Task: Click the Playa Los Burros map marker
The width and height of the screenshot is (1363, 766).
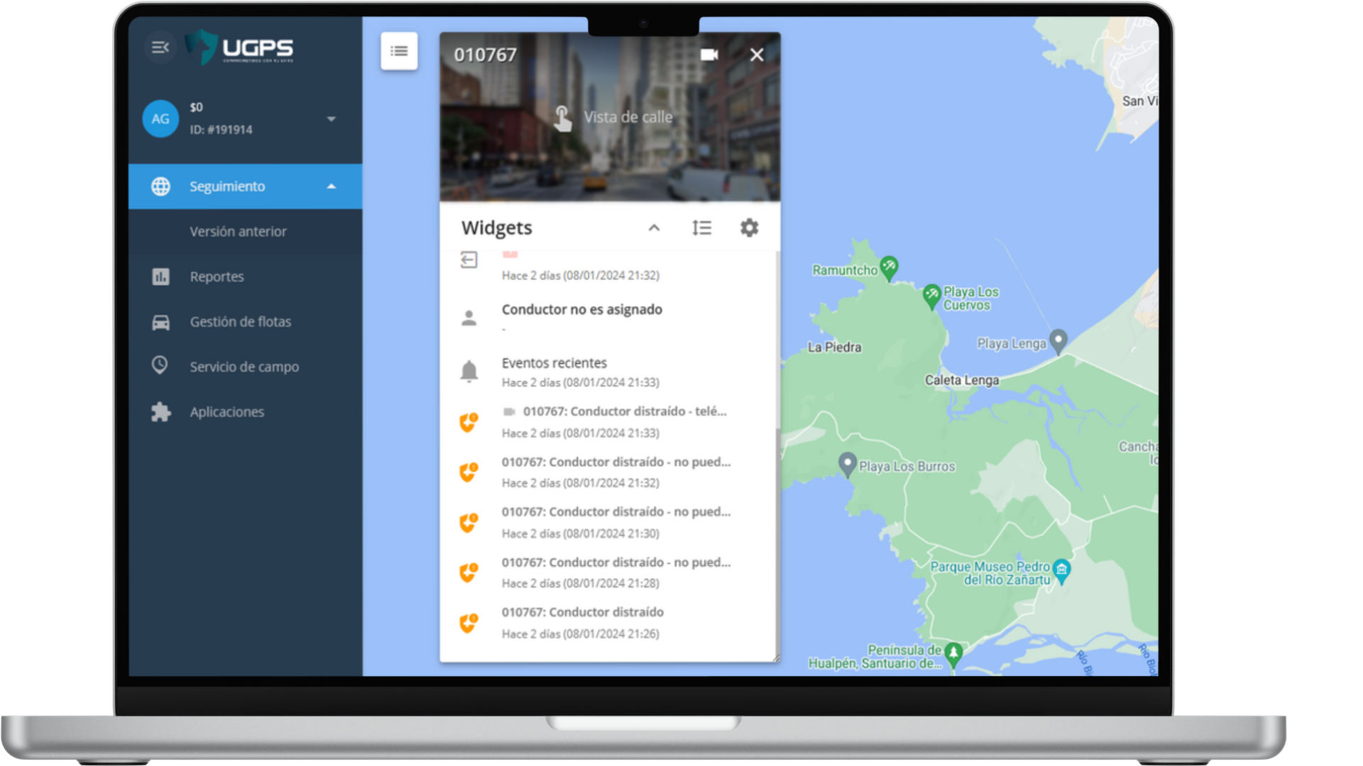Action: click(x=846, y=465)
